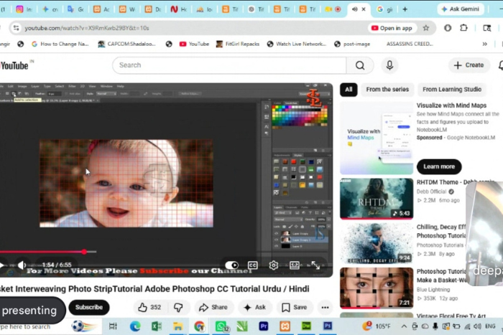View site information icon beside the URL
This screenshot has width=503, height=335.
pos(16,28)
